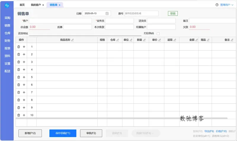Focus the 业务员 input field
Image resolution: width=237 pixels, height=141 pixels.
(x=119, y=21)
